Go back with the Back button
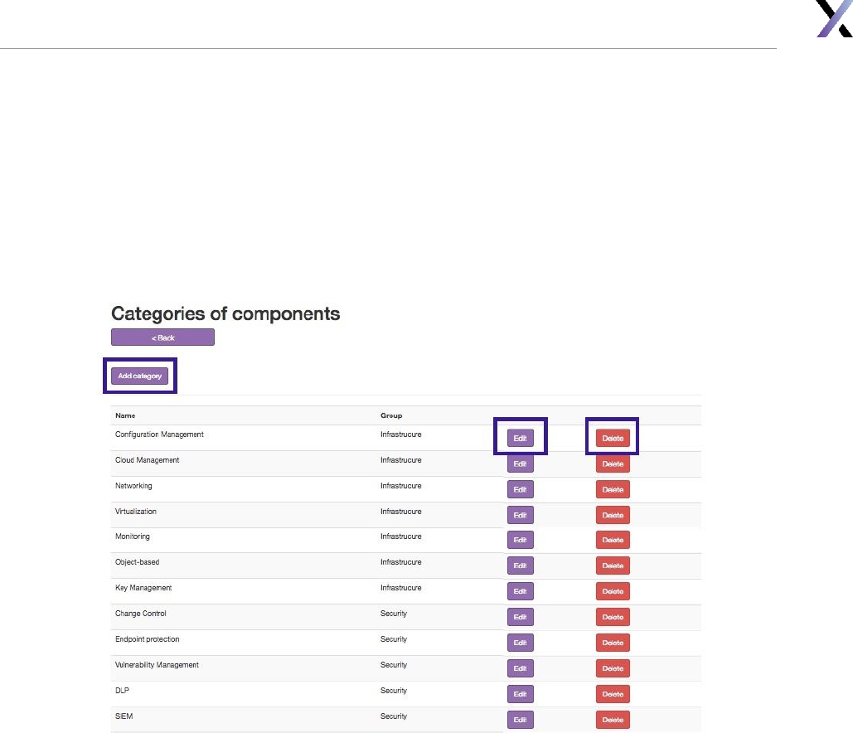 (162, 337)
